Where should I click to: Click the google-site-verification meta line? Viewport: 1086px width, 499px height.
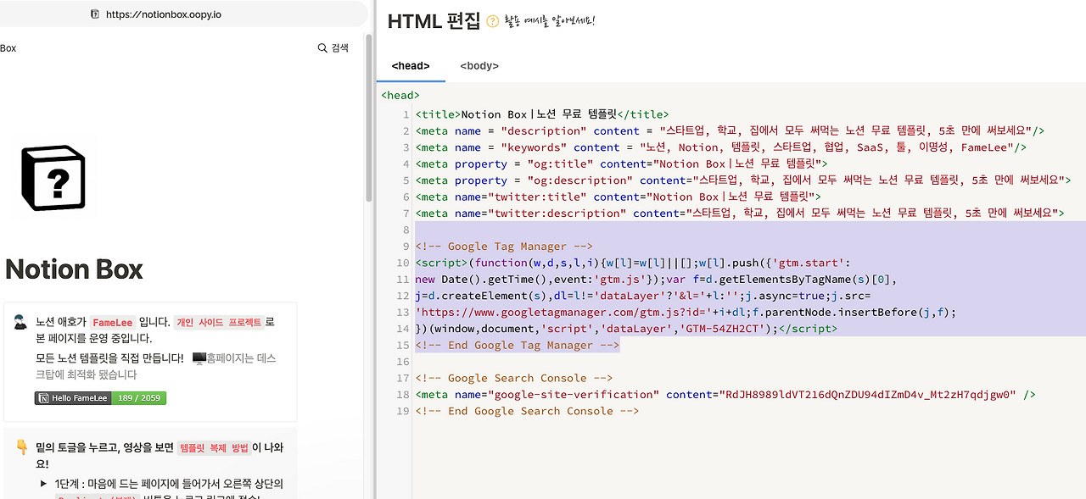[725, 395]
